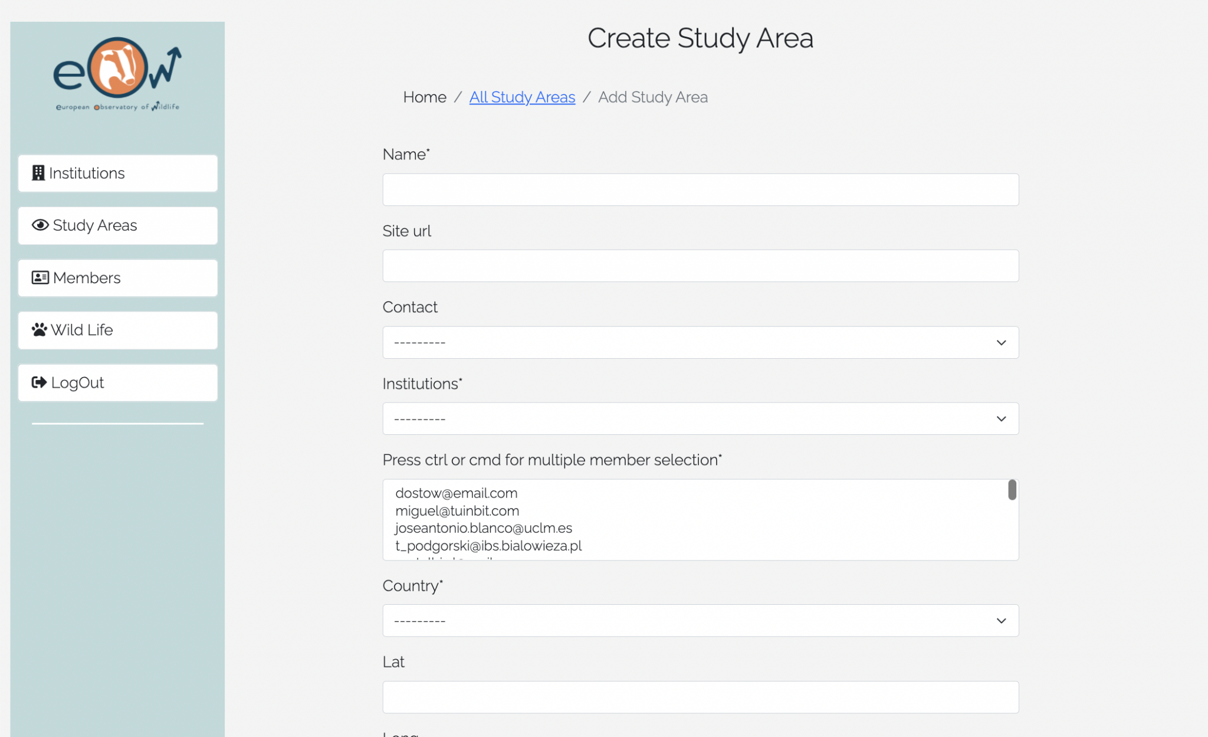The image size is (1208, 737).
Task: Click the Country dropdown chevron arrow
Action: point(1000,620)
